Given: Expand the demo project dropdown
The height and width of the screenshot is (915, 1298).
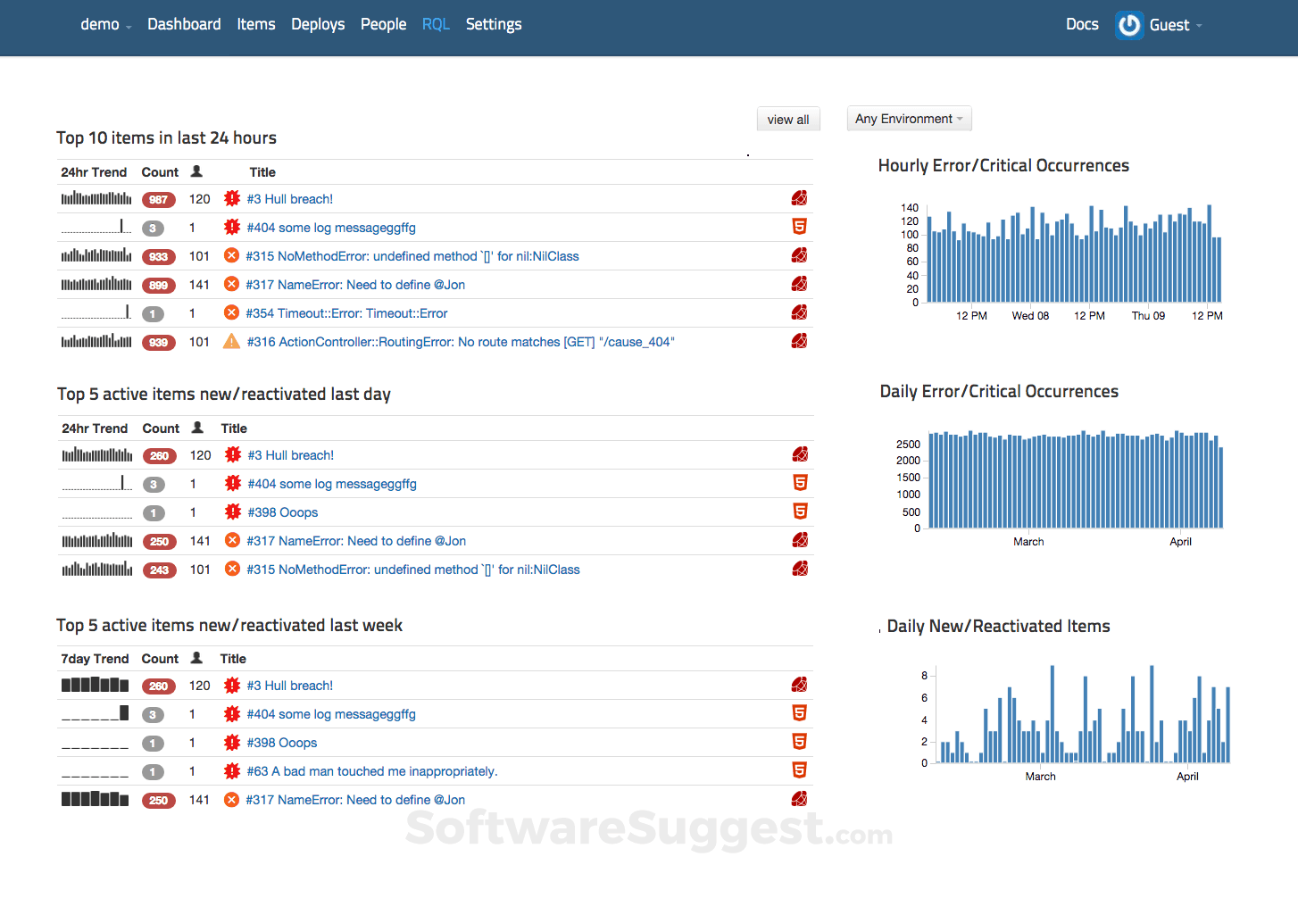Looking at the screenshot, I should tap(105, 25).
